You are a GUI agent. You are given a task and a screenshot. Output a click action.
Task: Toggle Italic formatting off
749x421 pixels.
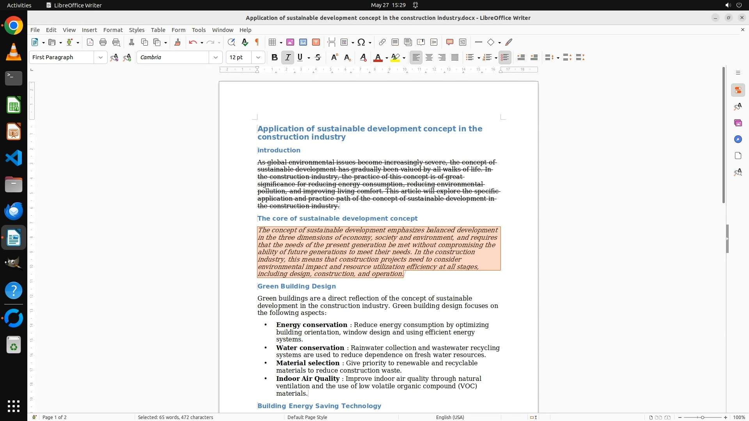tap(288, 58)
